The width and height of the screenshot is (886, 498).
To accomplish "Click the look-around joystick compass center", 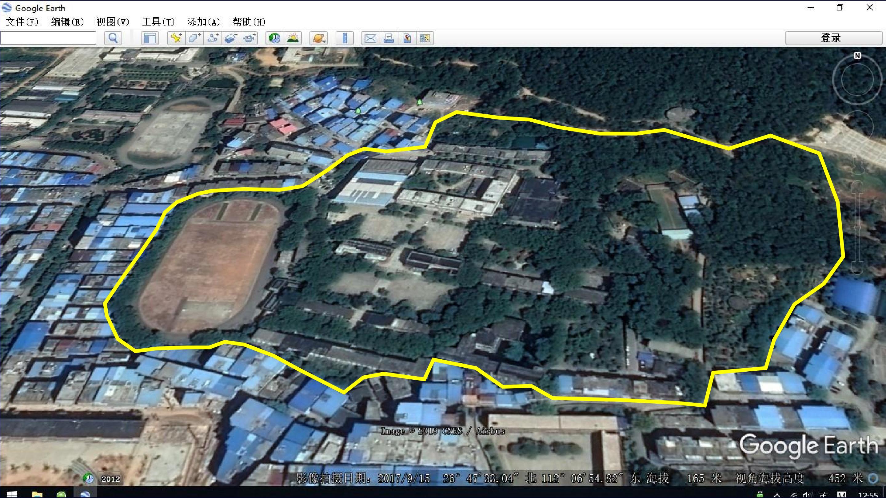I will tap(857, 80).
